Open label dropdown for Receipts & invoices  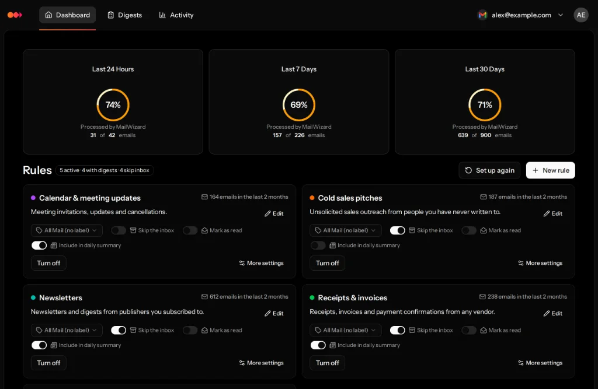tap(346, 330)
